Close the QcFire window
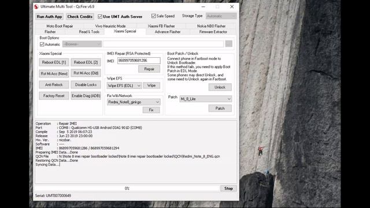 pos(232,6)
